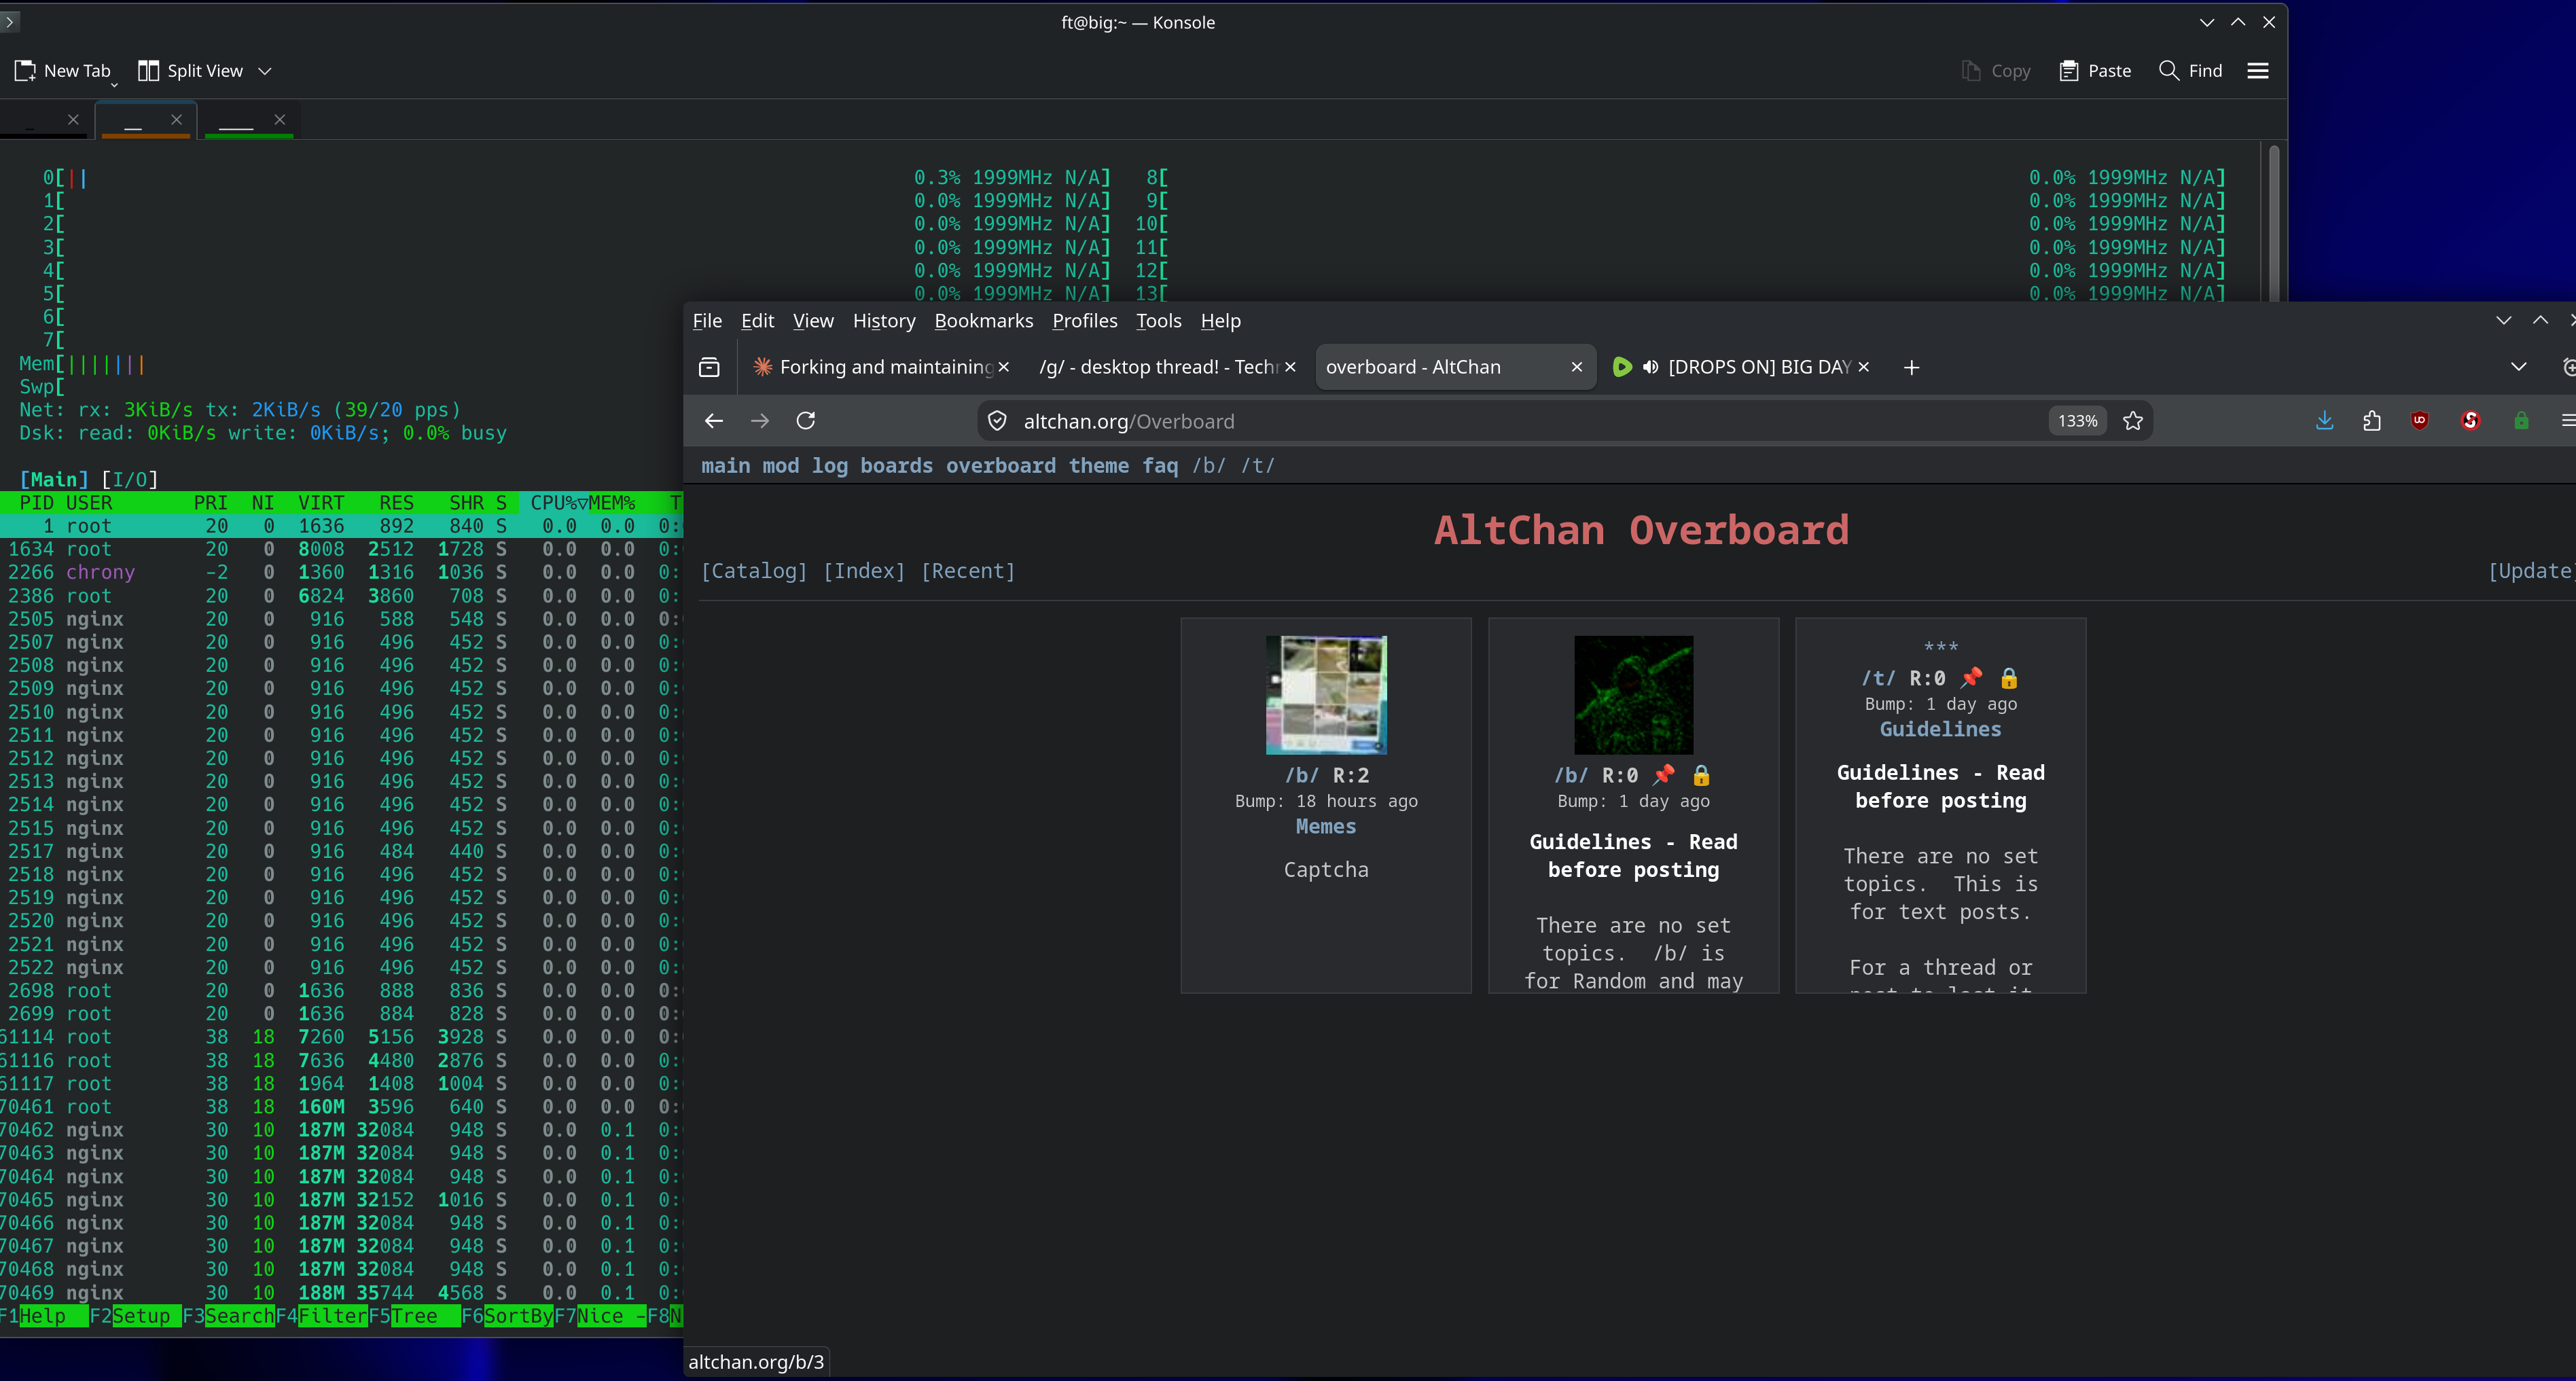
Task: Open the theme link in AltChan nav
Action: [1099, 466]
